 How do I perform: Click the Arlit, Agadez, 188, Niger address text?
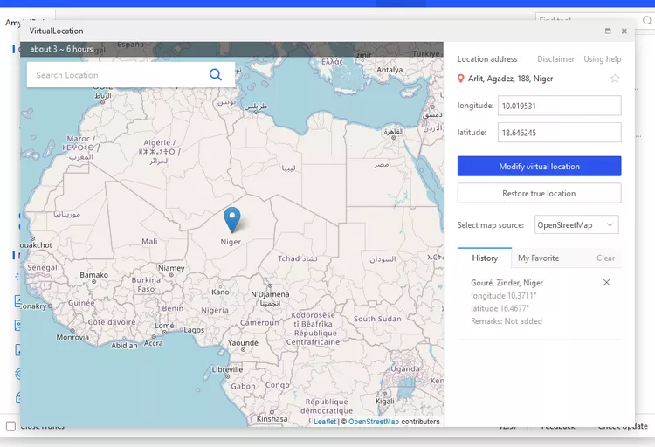click(511, 79)
